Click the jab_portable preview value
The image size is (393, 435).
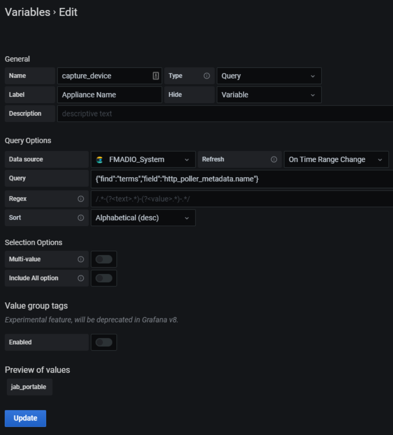point(29,387)
